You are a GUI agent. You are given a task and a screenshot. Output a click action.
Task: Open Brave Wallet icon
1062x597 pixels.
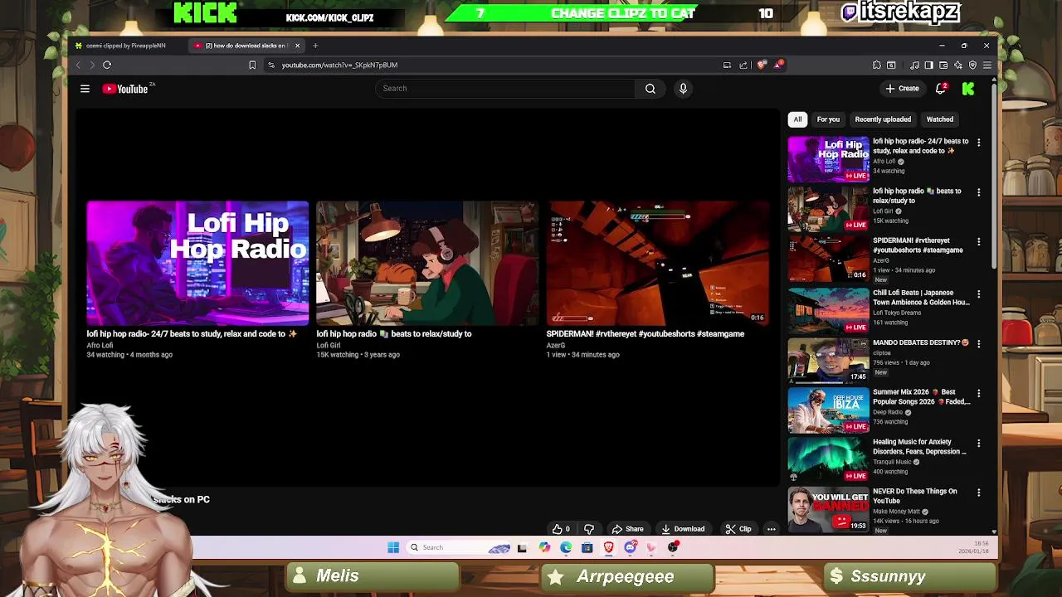[943, 65]
